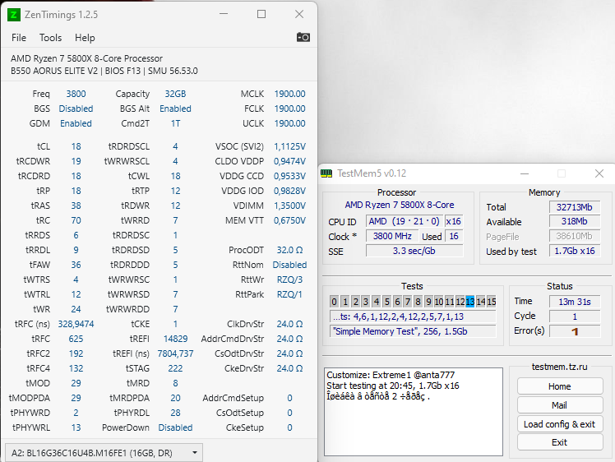This screenshot has height=462, width=615.
Task: Click the Used by test 1.7Gb x16 value
Action: pyautogui.click(x=575, y=251)
